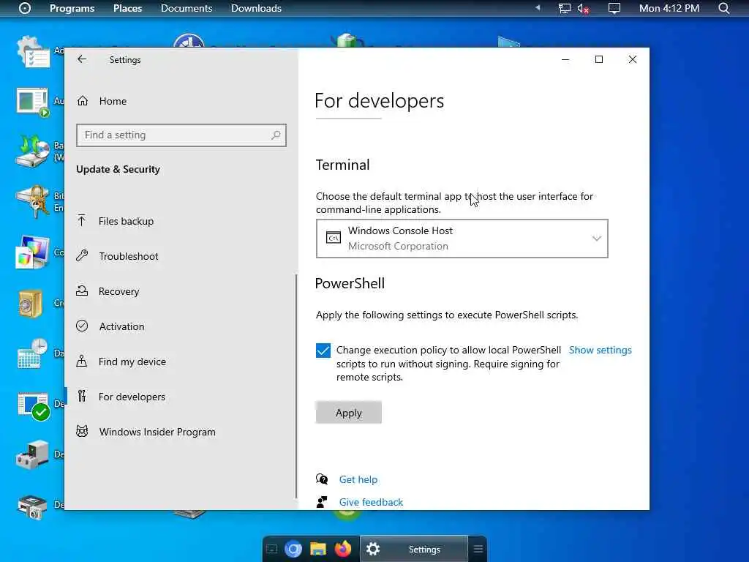749x562 pixels.
Task: Select the Recovery icon in the sidebar
Action: (82, 291)
